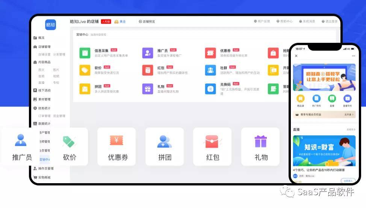Click the 店铺预览 link in the header
The width and height of the screenshot is (366, 208).
[x=147, y=21]
